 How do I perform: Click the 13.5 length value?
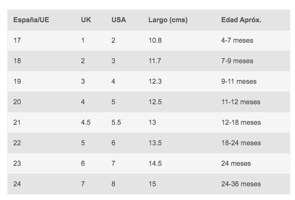pos(155,143)
